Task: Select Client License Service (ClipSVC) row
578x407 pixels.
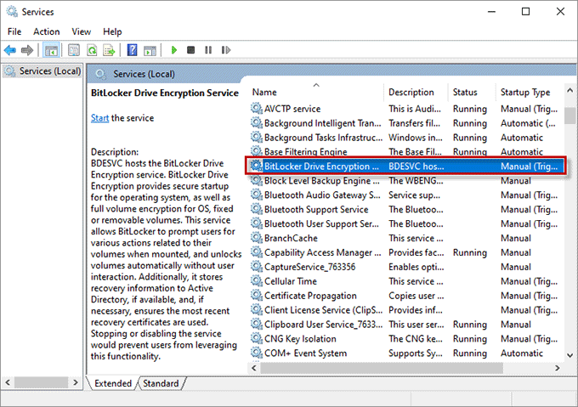Action: coord(405,310)
